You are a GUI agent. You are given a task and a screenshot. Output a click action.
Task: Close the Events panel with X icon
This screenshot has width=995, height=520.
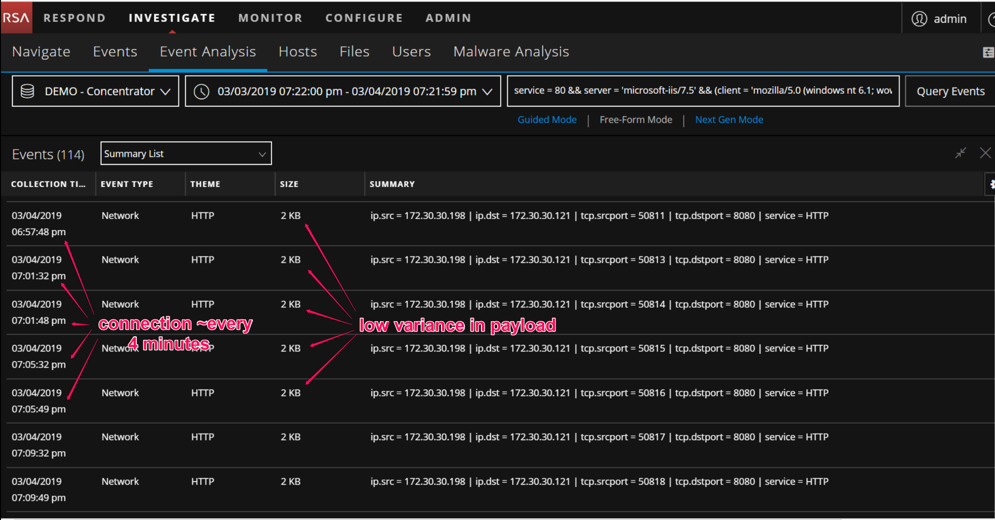(985, 153)
